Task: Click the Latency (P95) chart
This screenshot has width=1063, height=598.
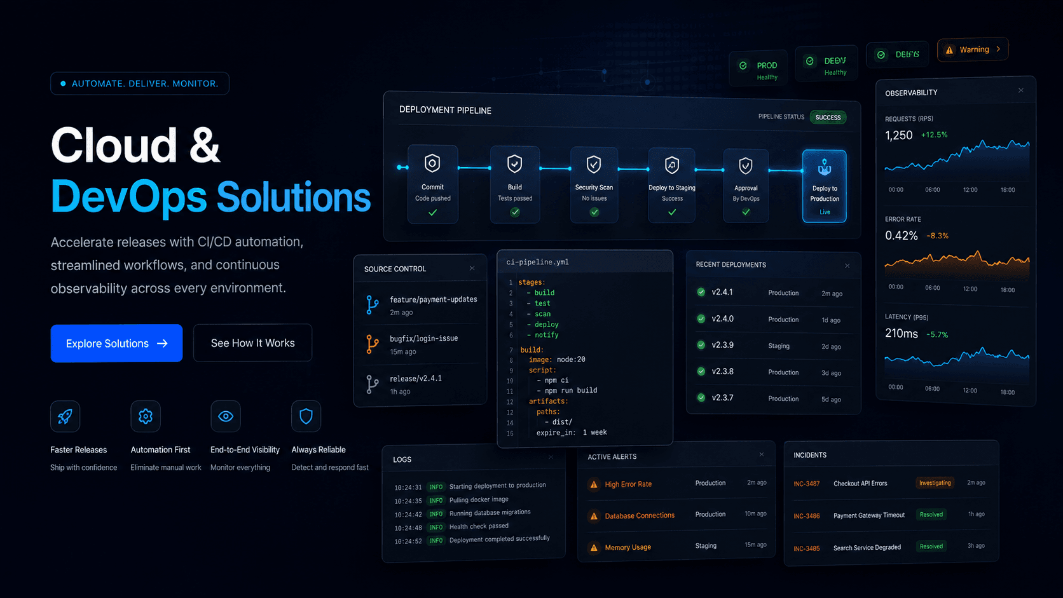Action: (x=957, y=364)
